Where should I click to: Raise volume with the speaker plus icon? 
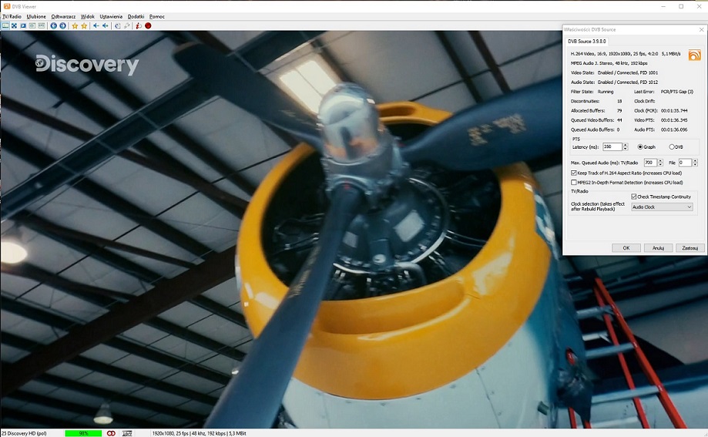click(x=106, y=25)
